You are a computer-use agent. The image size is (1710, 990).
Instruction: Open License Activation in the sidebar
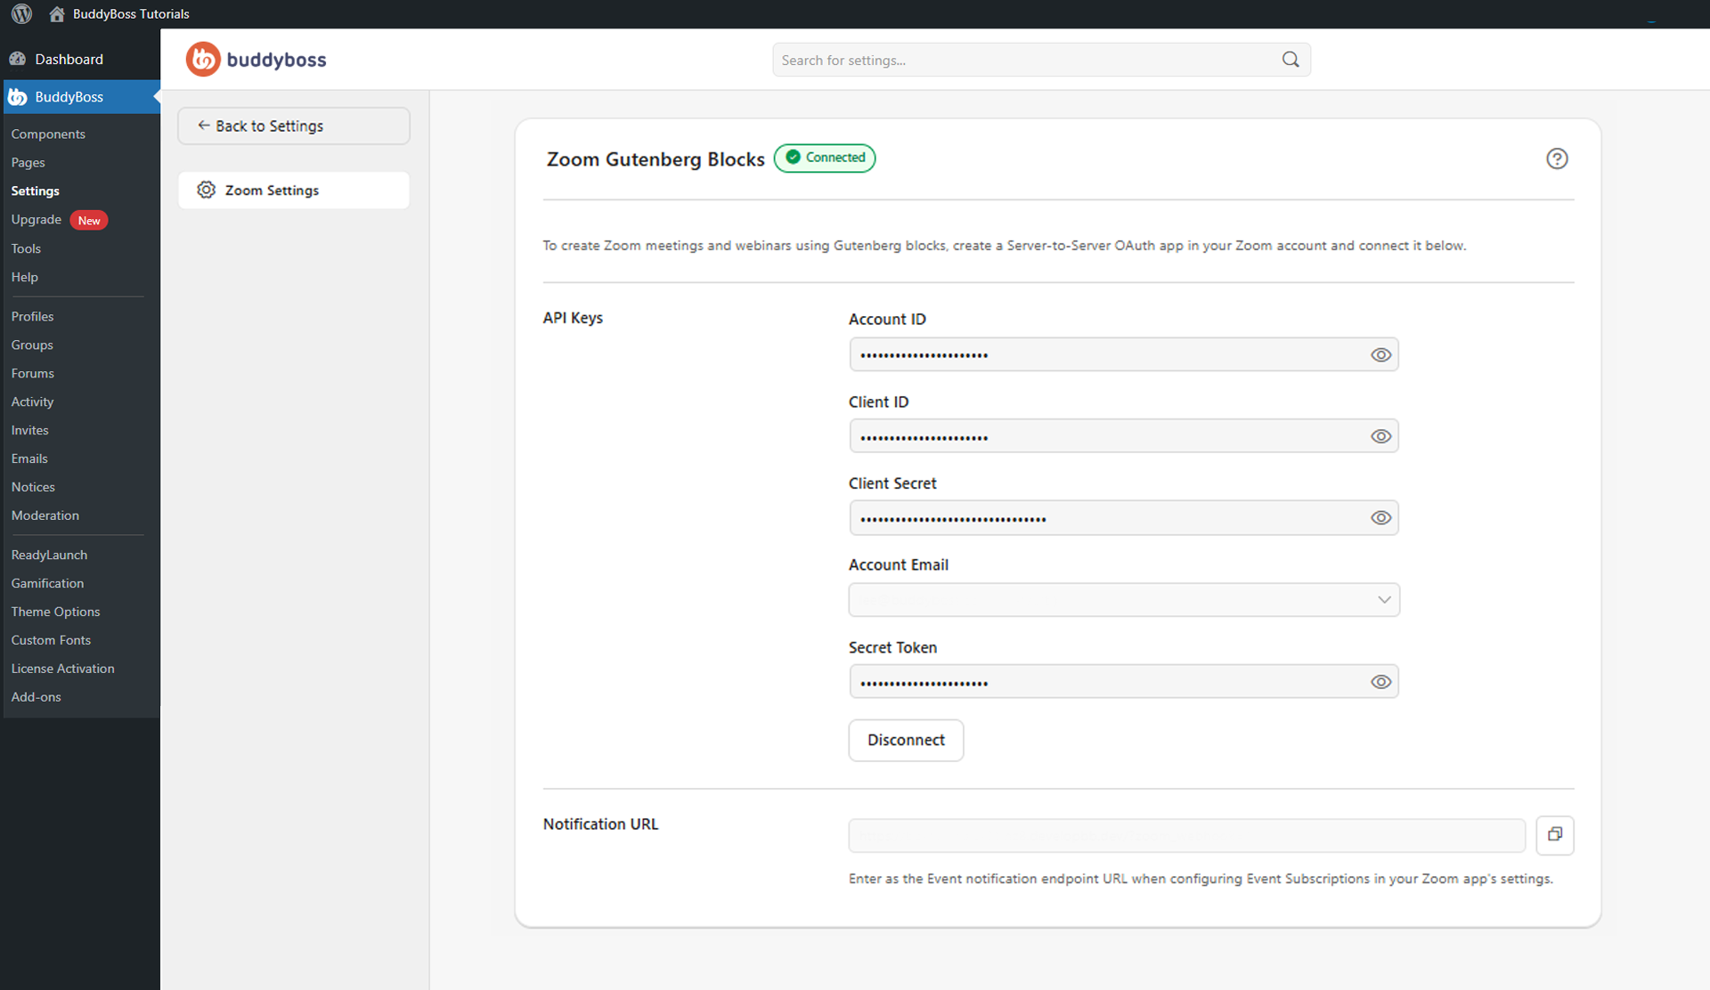[62, 669]
